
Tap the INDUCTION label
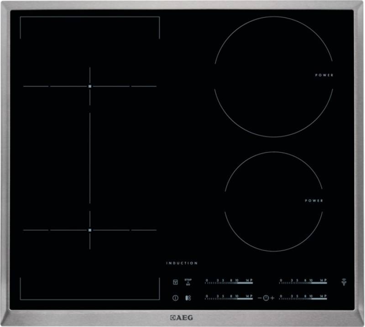(182, 263)
